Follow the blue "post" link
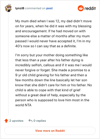This screenshot has width=100, height=139. pyautogui.click(x=49, y=8)
